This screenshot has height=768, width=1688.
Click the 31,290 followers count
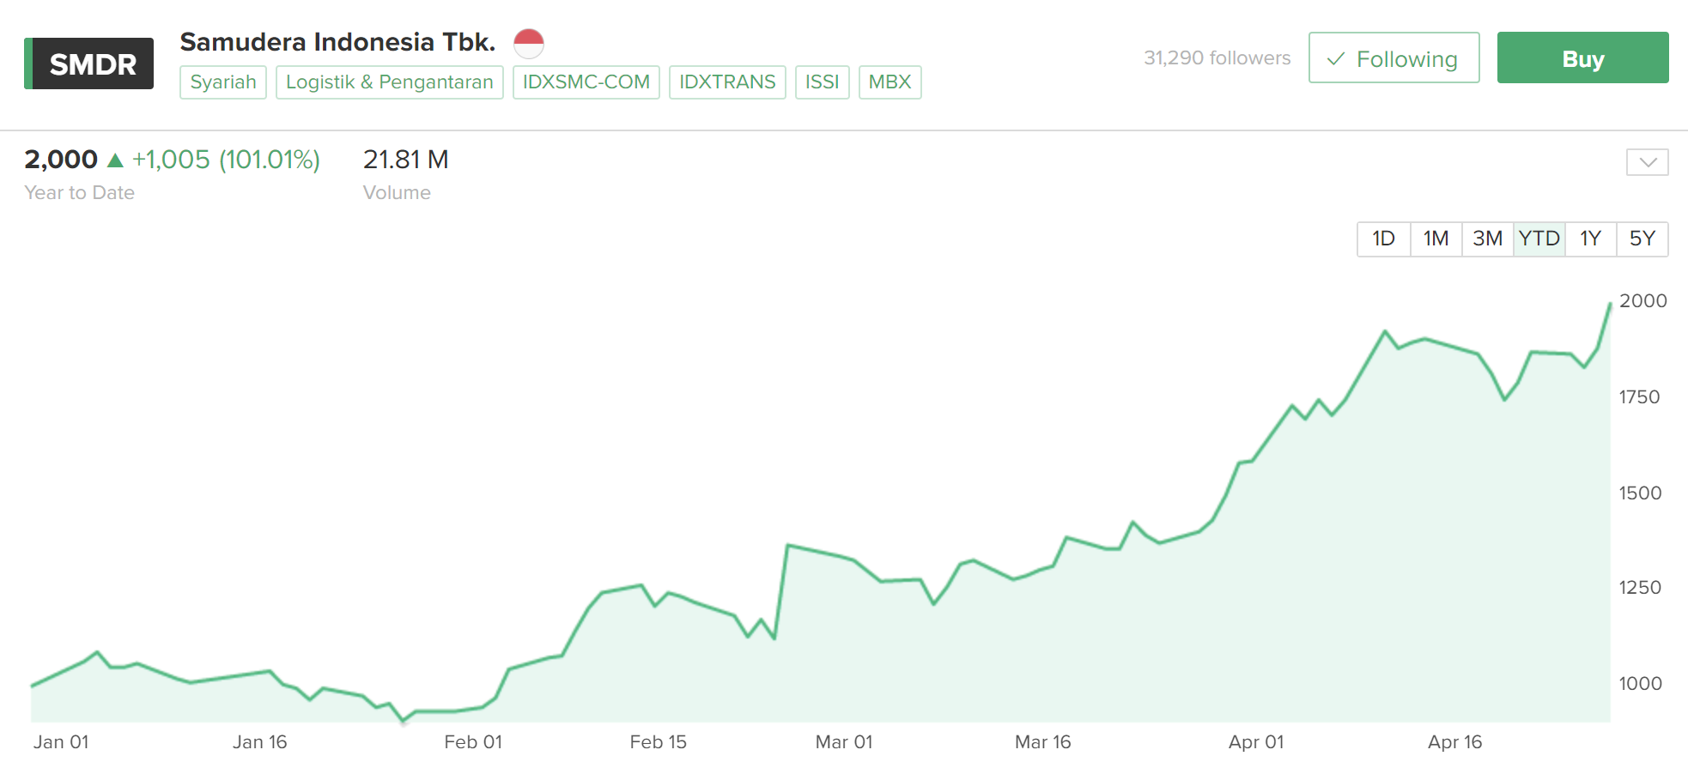click(1217, 58)
